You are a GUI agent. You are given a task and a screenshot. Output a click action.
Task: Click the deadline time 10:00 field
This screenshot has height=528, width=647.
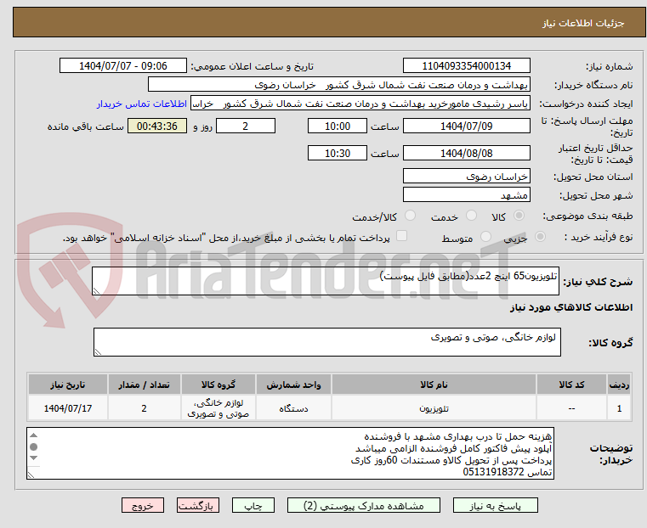(x=338, y=126)
